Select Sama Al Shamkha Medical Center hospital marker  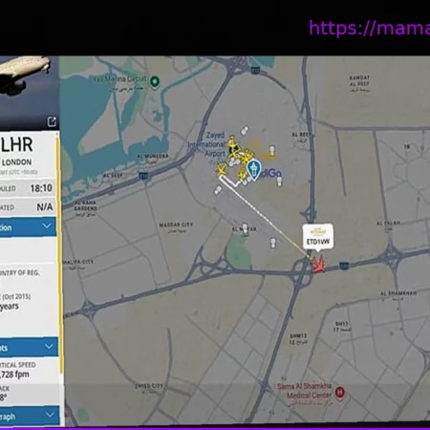tap(340, 392)
